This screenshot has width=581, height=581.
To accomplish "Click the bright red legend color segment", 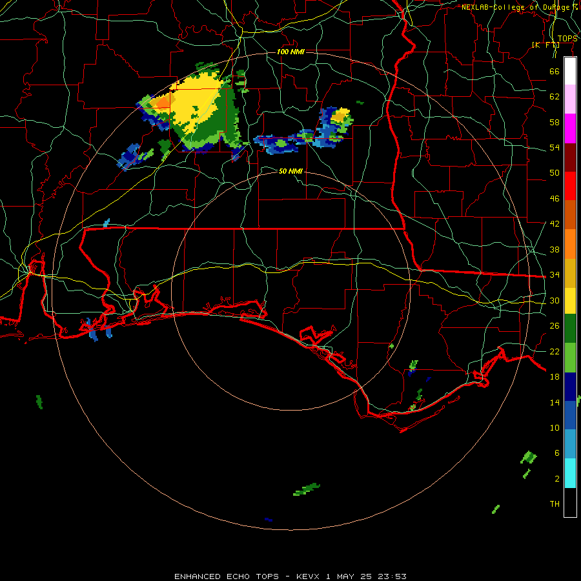I will 570,186.
